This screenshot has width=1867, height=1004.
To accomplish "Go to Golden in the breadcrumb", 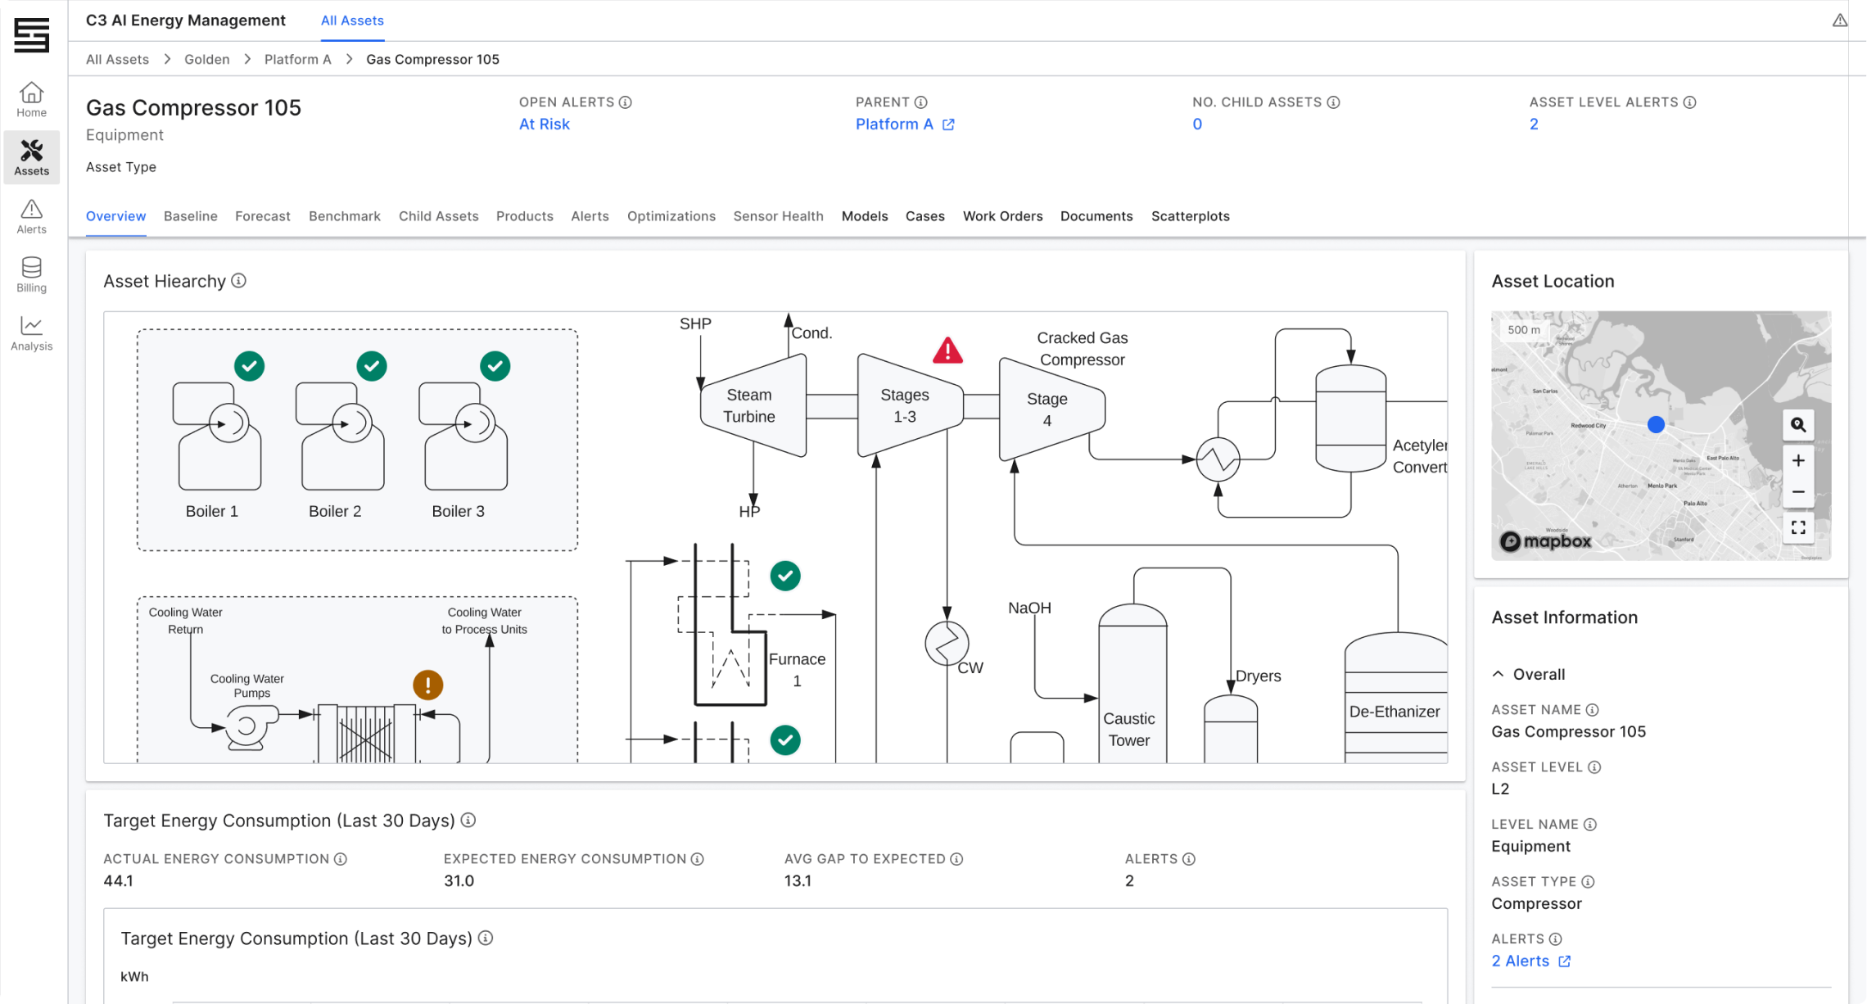I will coord(207,59).
